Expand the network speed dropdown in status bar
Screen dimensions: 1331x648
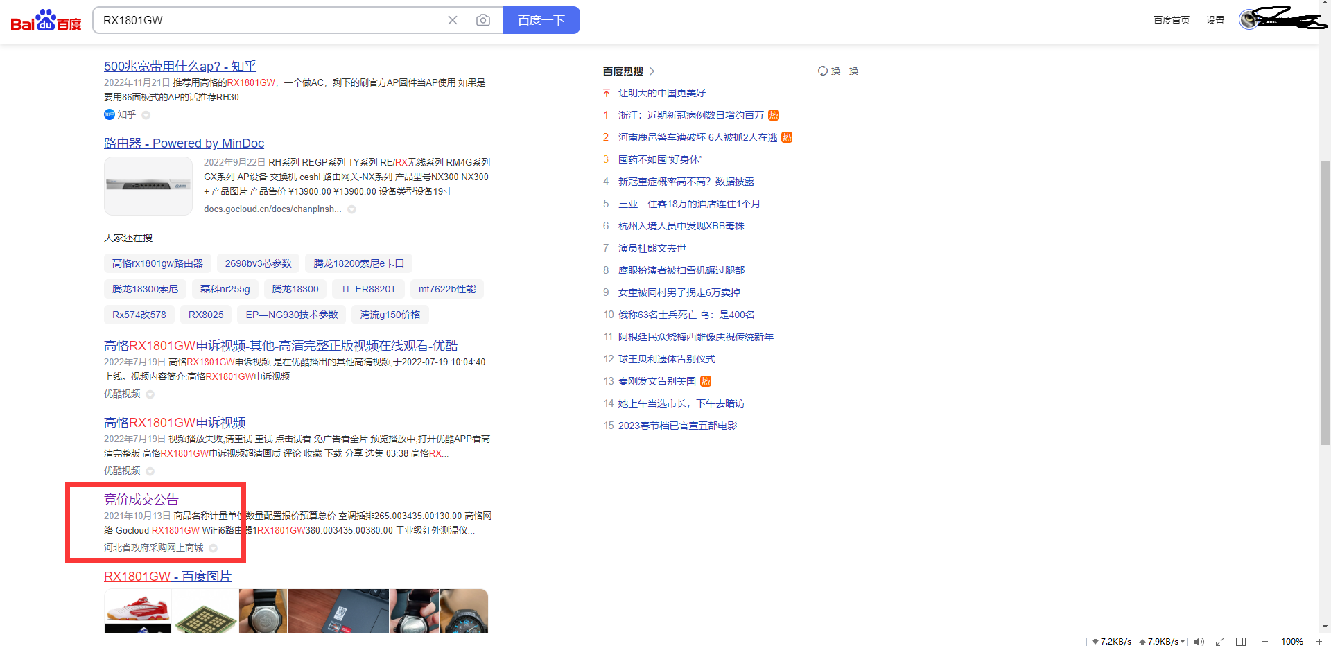tap(1183, 642)
